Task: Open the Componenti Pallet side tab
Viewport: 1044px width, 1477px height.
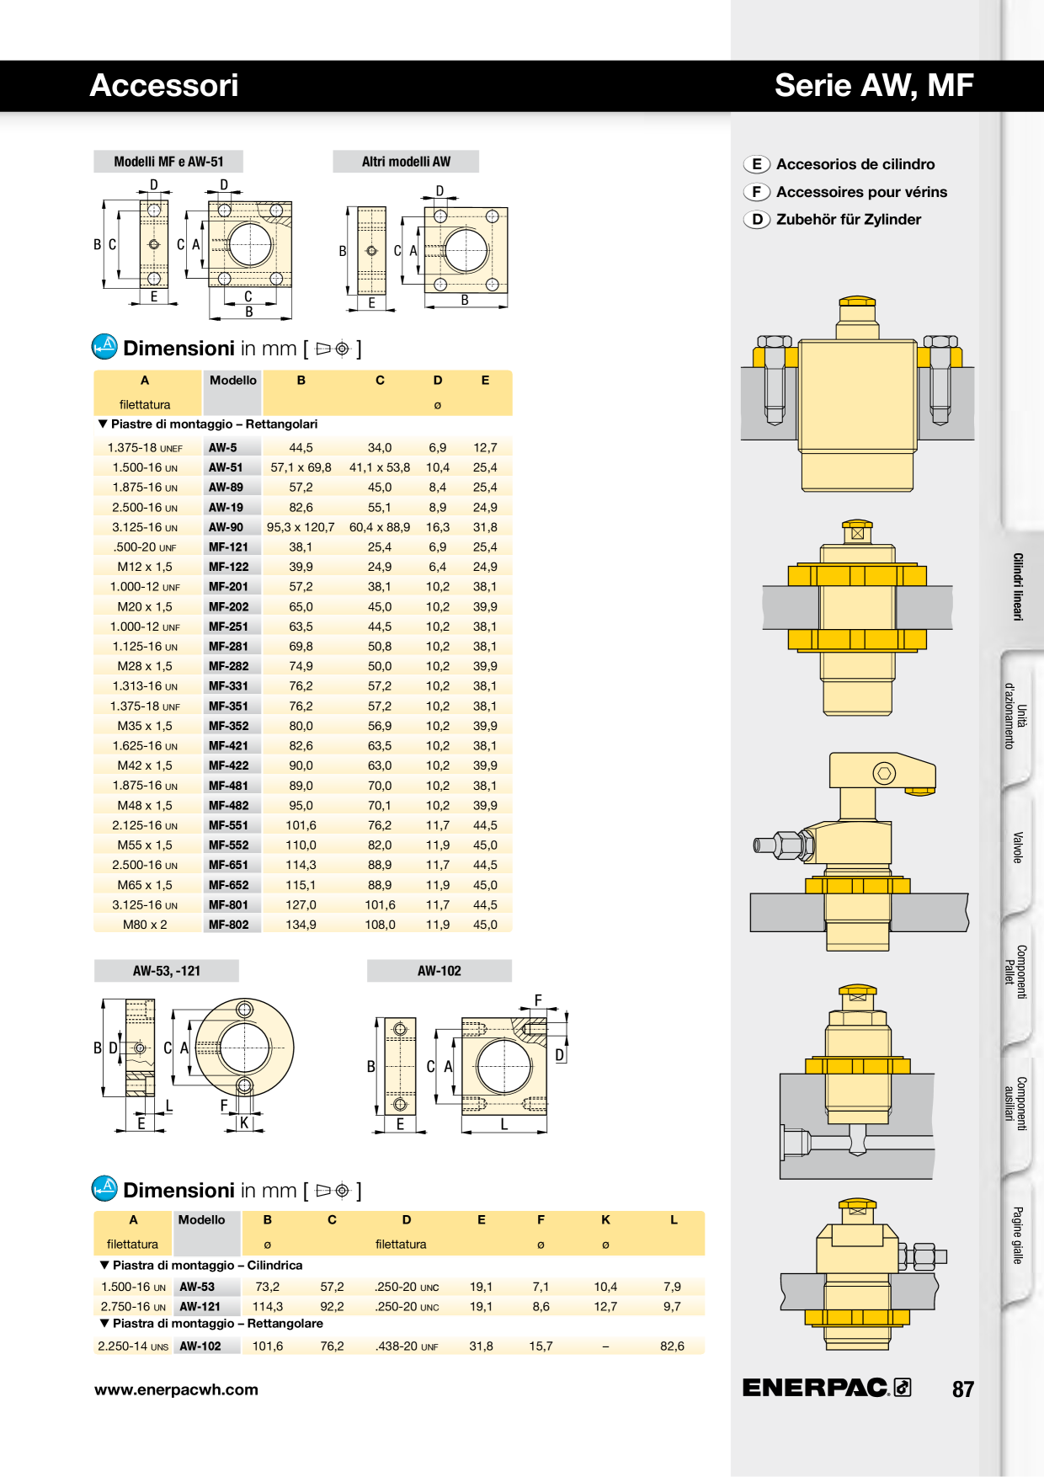Action: [x=1015, y=972]
